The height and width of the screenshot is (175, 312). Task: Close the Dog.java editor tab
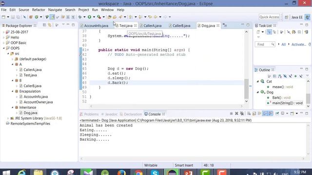pos(218,26)
